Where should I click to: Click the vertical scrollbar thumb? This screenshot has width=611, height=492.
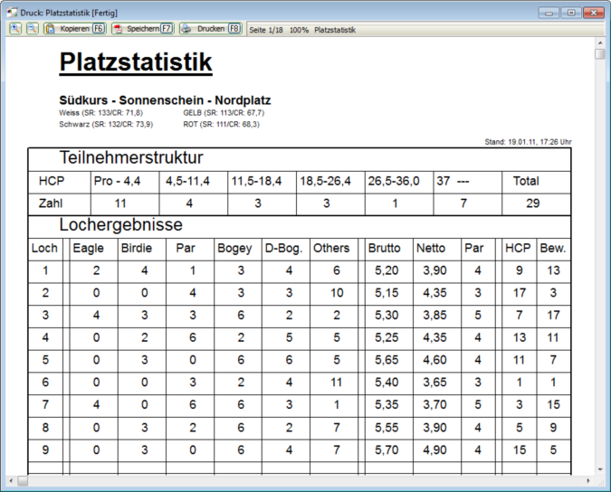tap(600, 53)
